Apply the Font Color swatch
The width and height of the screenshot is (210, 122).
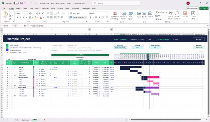pos(41,17)
